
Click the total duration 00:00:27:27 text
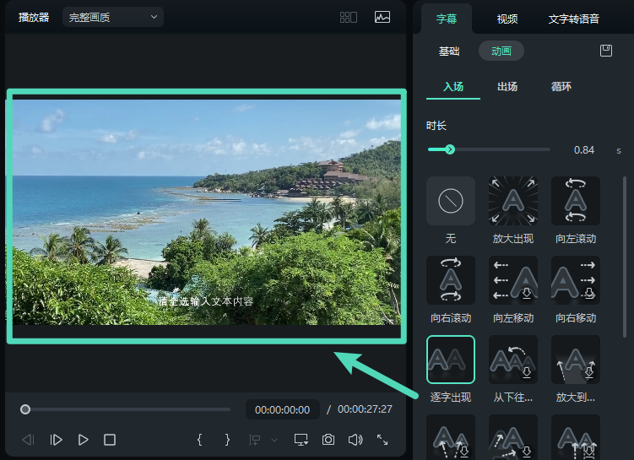point(365,409)
